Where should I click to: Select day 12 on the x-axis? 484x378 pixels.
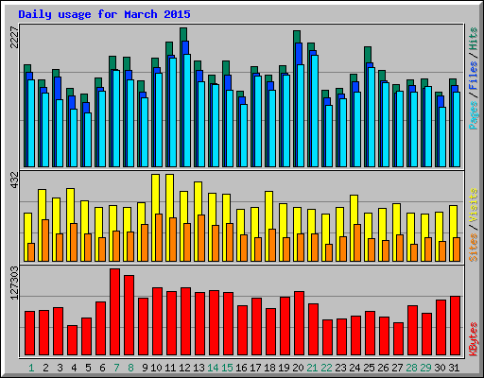click(184, 368)
